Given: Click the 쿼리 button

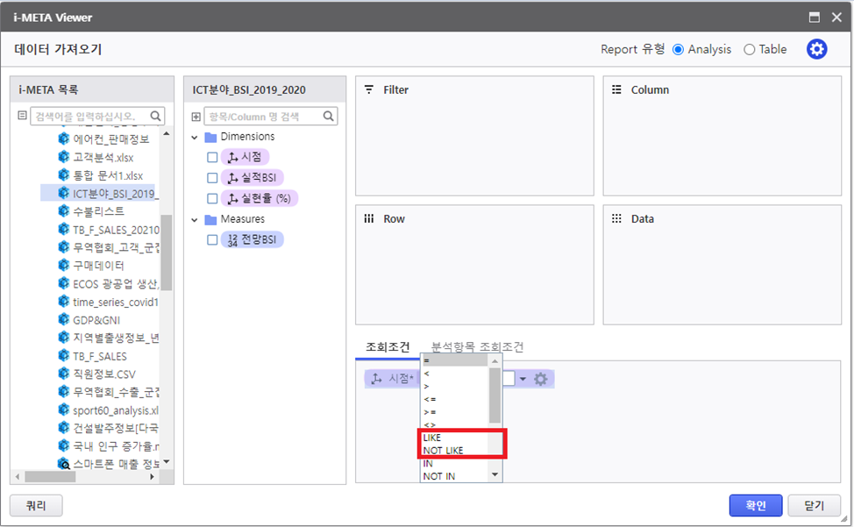Looking at the screenshot, I should [35, 505].
